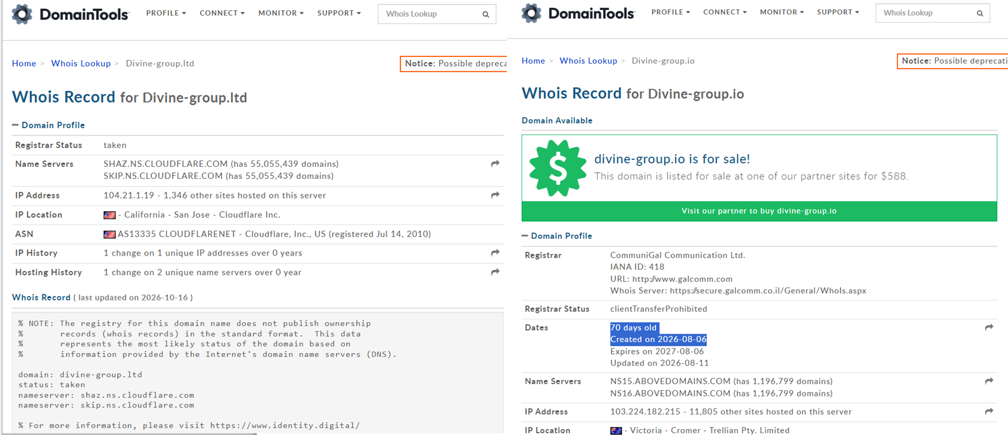This screenshot has height=435, width=1008.
Task: Click Whois Lookup breadcrumb on the Divine-group.ltd page
Action: (81, 63)
